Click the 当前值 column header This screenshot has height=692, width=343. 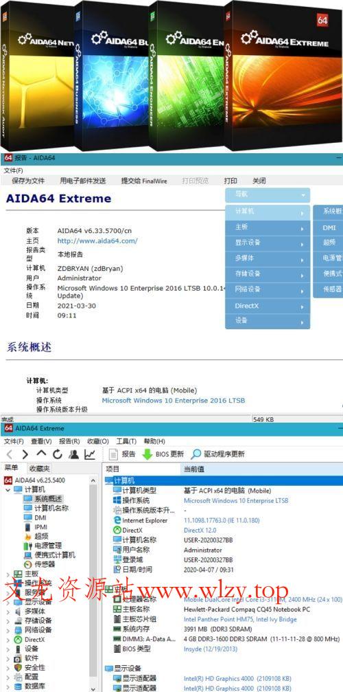(x=261, y=469)
